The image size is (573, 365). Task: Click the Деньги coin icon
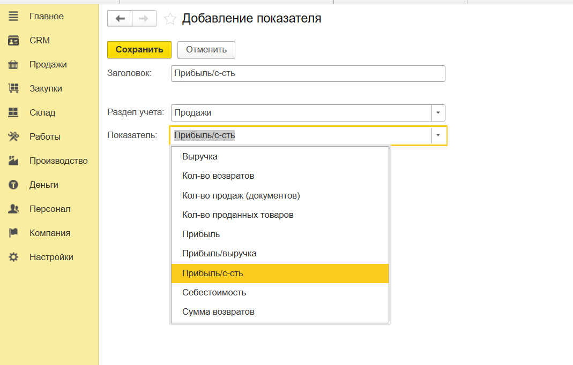[x=13, y=185]
